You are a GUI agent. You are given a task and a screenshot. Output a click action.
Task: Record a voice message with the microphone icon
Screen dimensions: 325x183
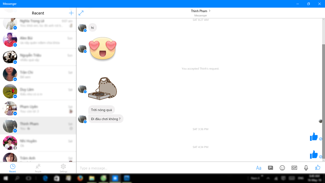[306, 168]
